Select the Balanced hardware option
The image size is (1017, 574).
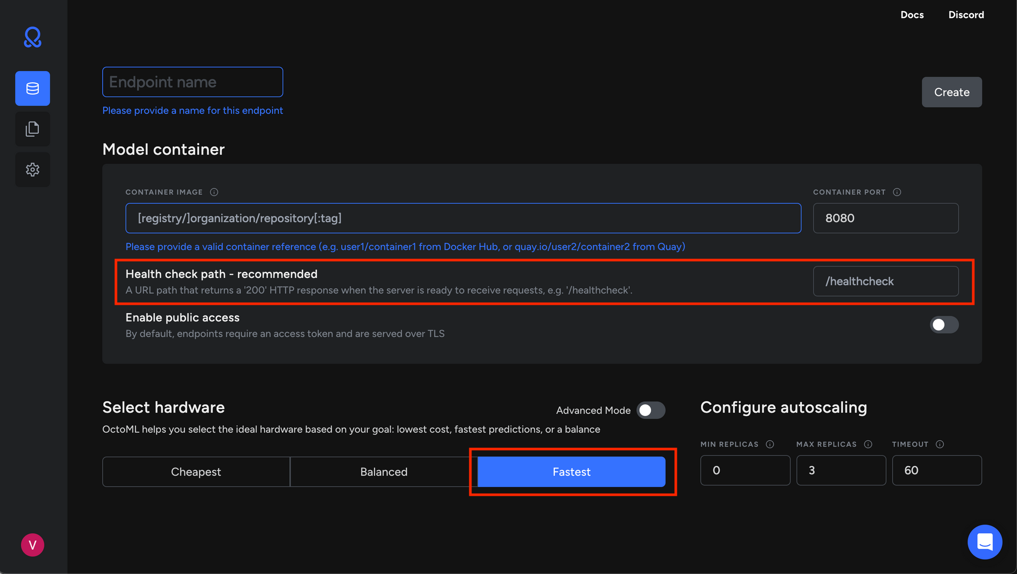[x=383, y=472]
